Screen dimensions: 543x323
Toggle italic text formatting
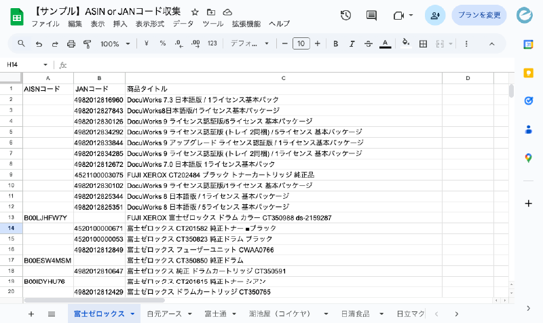(x=352, y=43)
